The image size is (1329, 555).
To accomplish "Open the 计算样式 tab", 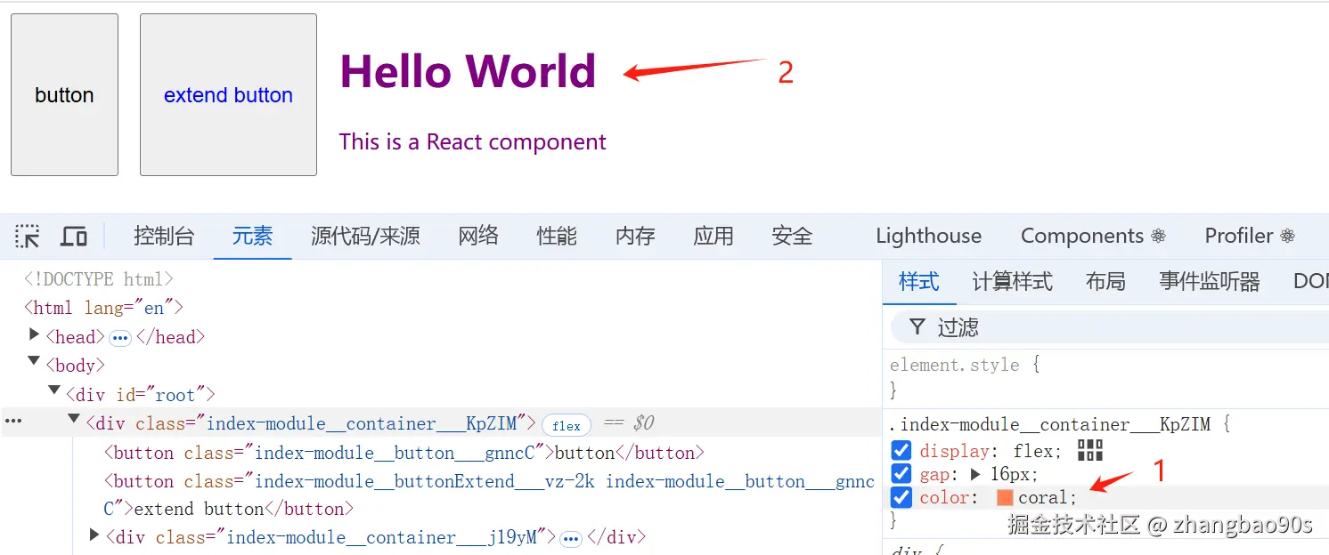I will [1012, 282].
